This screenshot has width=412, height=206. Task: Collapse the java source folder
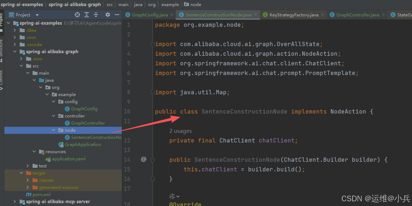pos(34,80)
